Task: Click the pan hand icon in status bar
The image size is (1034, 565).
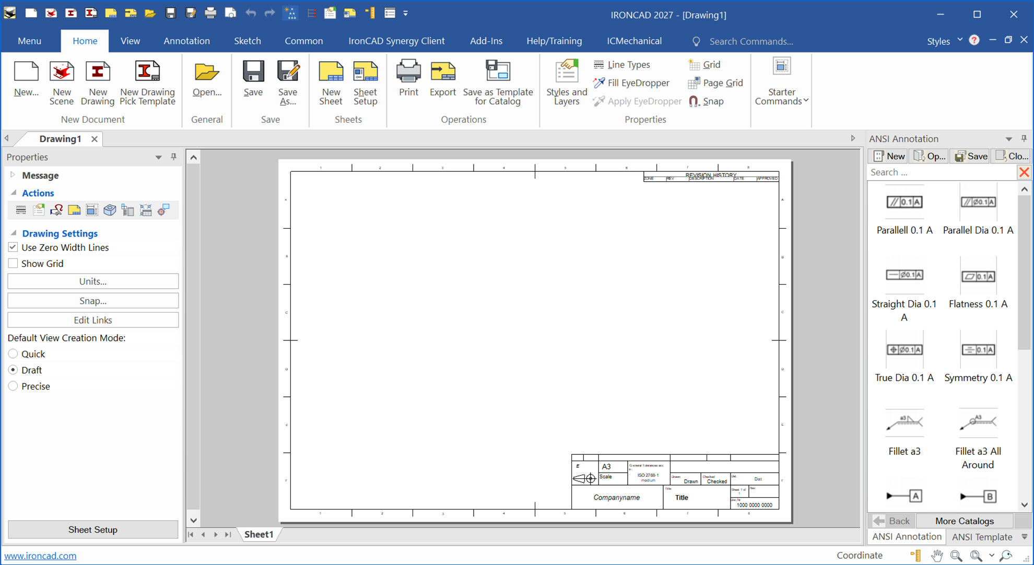Action: (937, 556)
